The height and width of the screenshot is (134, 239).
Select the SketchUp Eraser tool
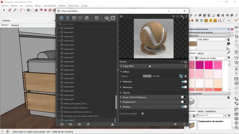10,10
